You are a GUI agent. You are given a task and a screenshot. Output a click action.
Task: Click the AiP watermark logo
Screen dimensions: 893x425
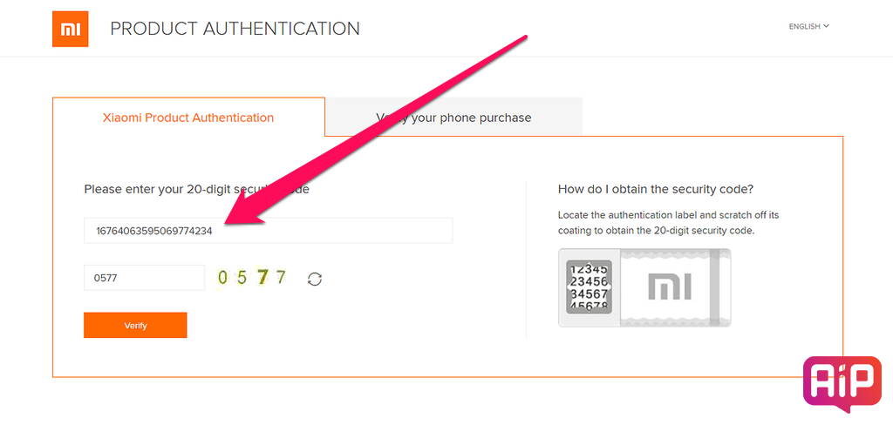point(842,383)
